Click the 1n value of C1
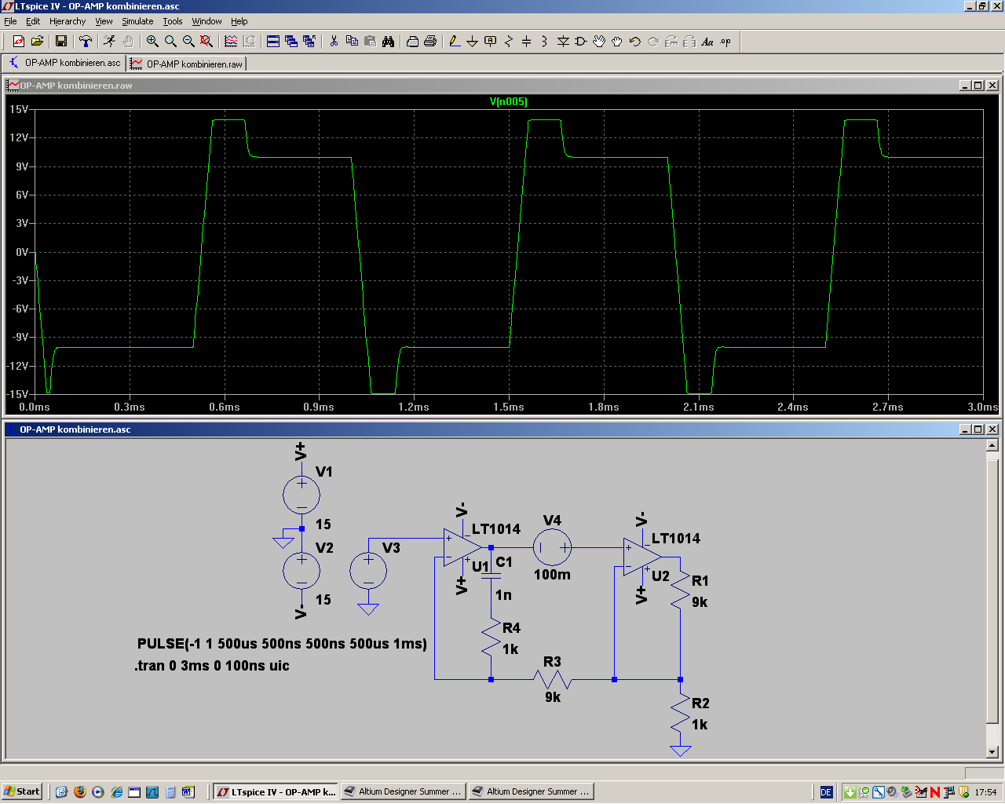The image size is (1005, 804). tap(503, 595)
